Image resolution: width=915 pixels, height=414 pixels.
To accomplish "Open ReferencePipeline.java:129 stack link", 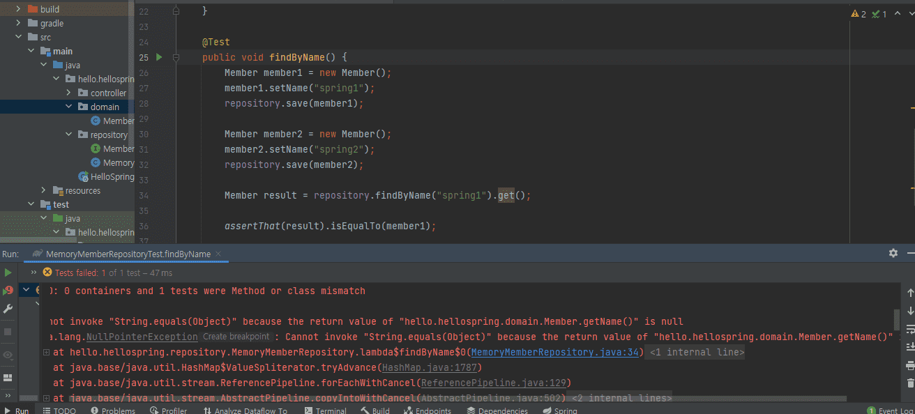I will tap(494, 383).
